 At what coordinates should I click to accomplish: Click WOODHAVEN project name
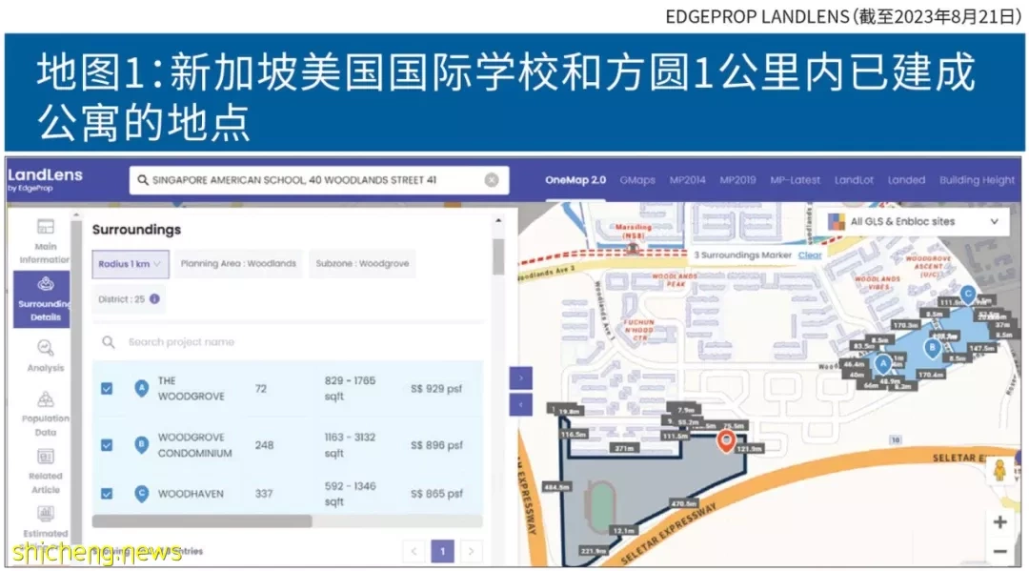(191, 494)
